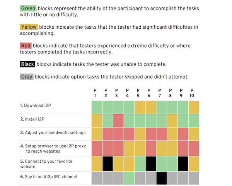Image resolution: width=232 pixels, height=186 pixels.
Task: Click the black Connect cell for P2
Action: [x=107, y=163]
